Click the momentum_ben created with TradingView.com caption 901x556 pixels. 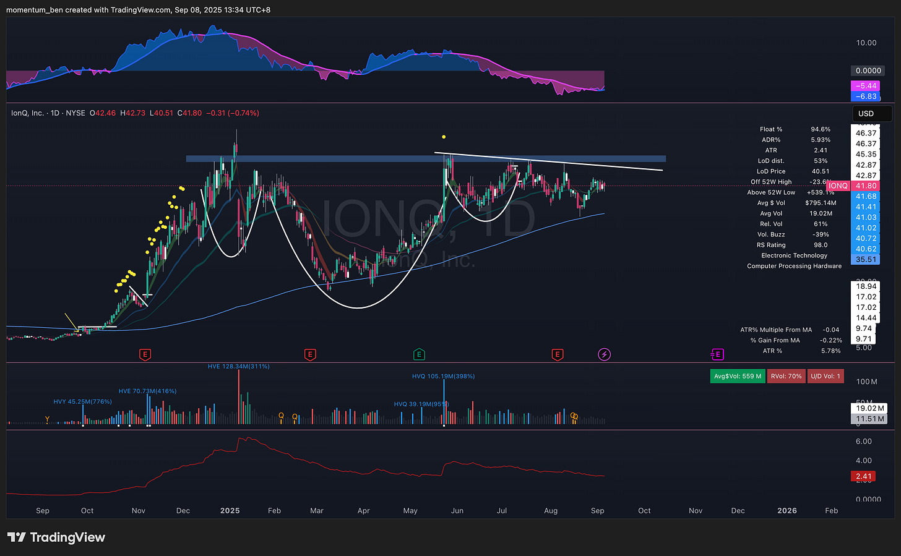(x=138, y=10)
